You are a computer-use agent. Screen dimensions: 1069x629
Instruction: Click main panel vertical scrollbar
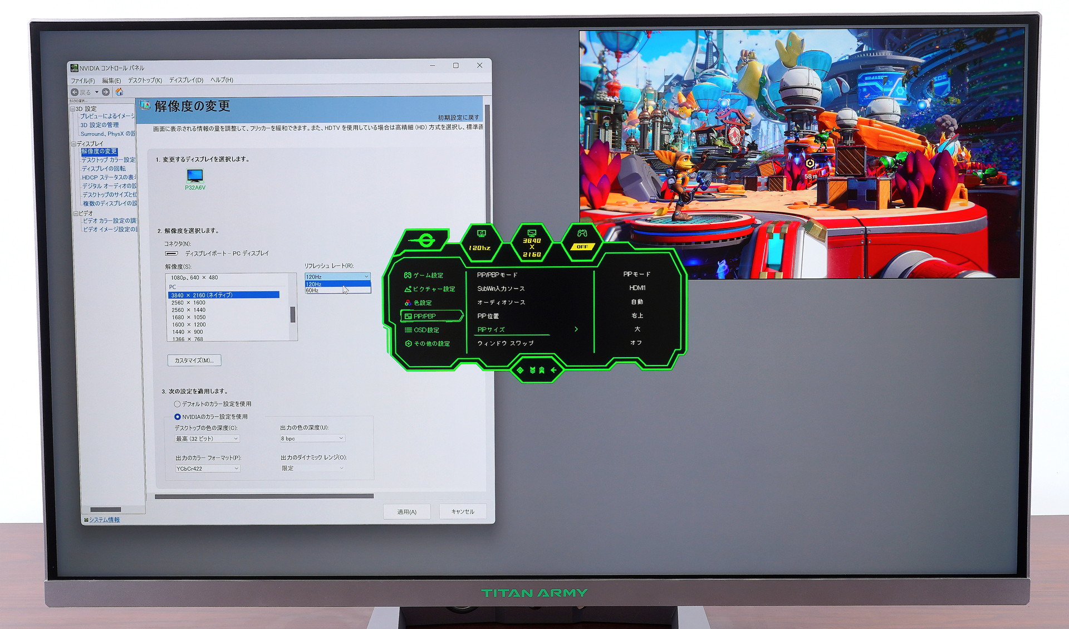tap(487, 164)
